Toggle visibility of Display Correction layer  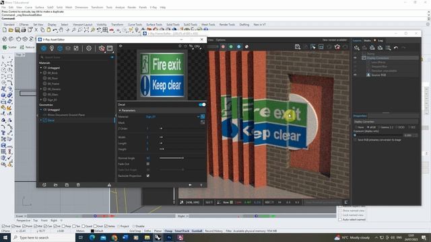pos(355,58)
